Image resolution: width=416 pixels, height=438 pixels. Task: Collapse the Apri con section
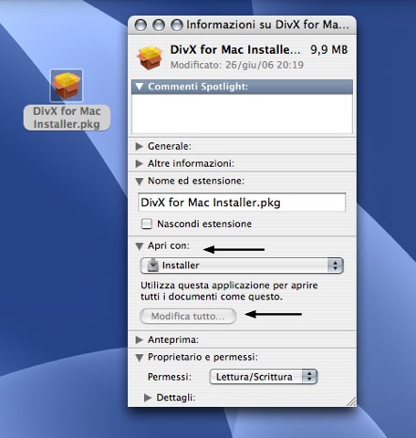(x=140, y=246)
